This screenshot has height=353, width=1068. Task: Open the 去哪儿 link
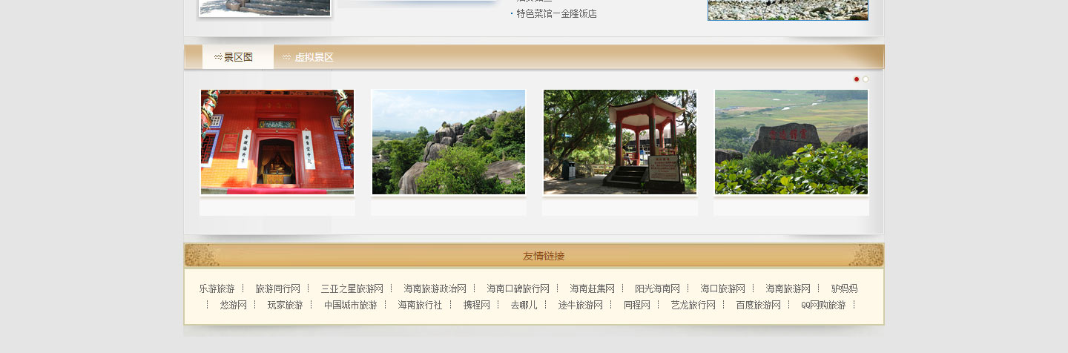coord(524,305)
